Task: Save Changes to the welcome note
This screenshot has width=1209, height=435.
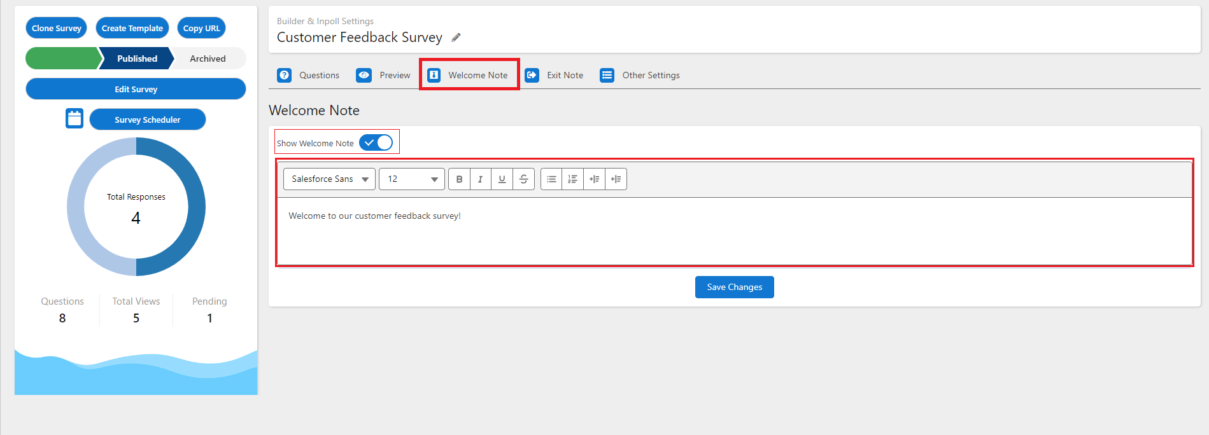Action: pos(735,287)
